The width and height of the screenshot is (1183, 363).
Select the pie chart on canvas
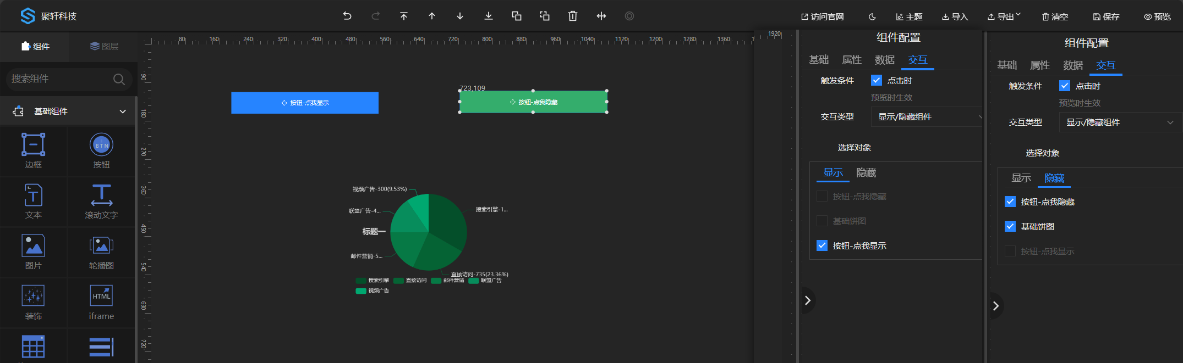(x=429, y=232)
